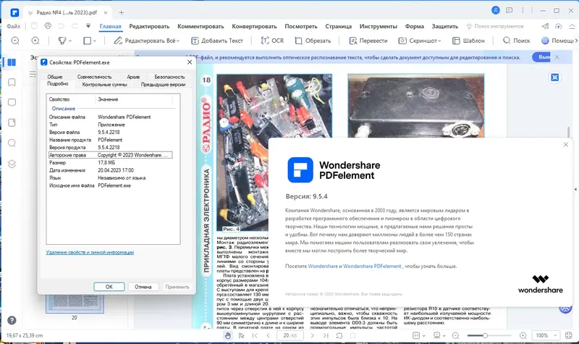
Task: Select the hand tool in bottom bar
Action: (x=228, y=335)
